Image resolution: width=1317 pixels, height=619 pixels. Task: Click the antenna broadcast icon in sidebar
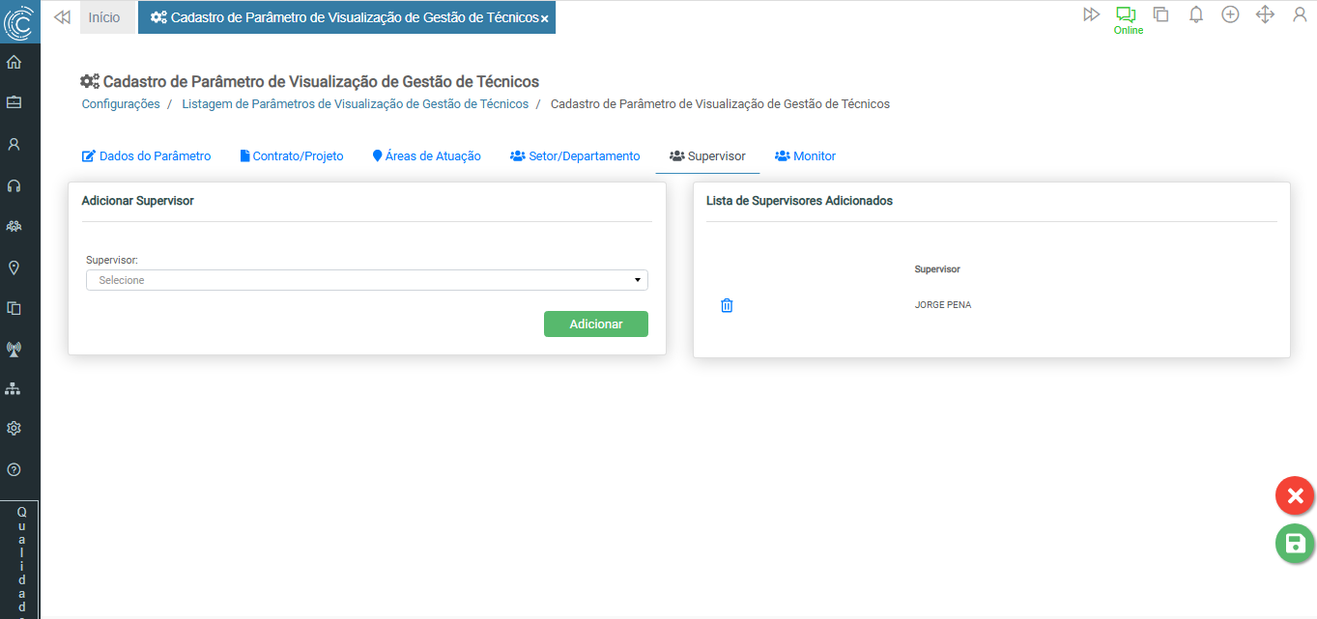(x=14, y=349)
